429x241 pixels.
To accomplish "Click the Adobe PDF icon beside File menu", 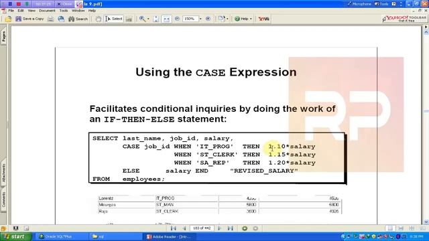I will pyautogui.click(x=3, y=11).
